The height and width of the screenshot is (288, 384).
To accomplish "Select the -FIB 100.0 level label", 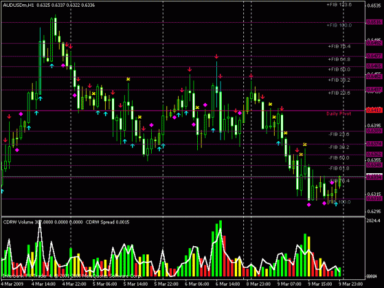I will 340,202.
